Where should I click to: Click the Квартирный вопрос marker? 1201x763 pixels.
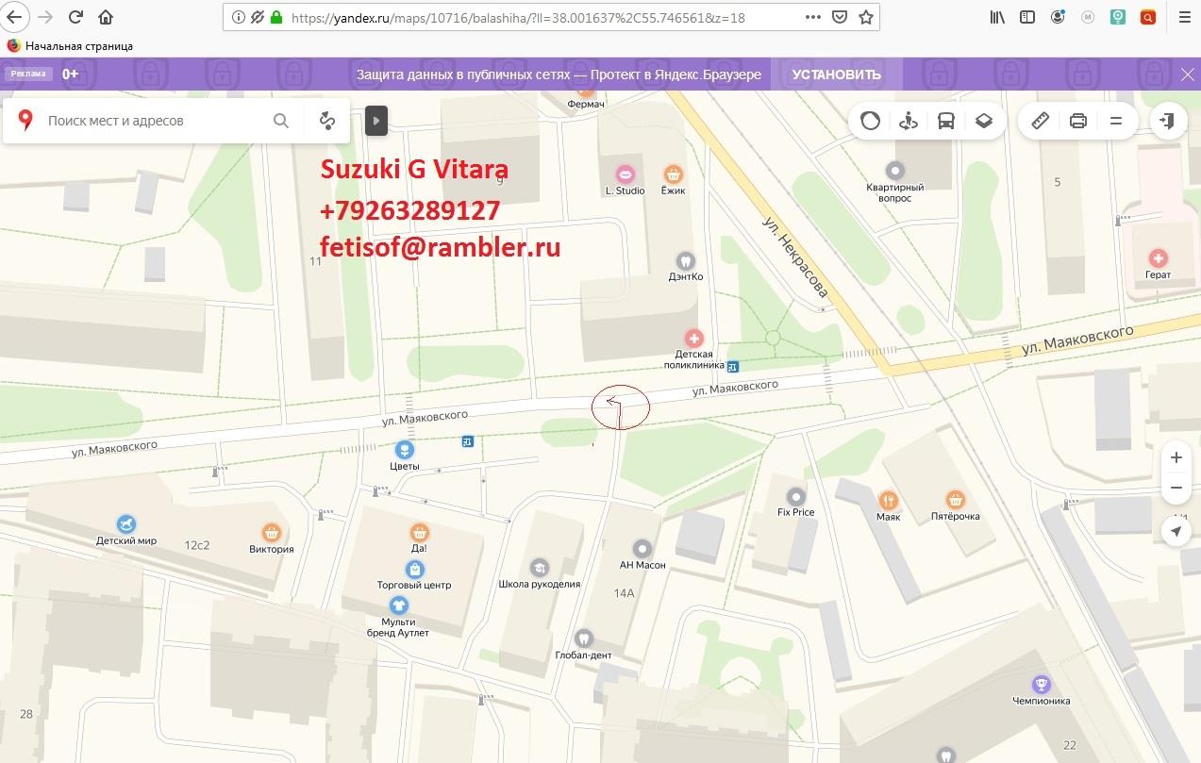[895, 171]
